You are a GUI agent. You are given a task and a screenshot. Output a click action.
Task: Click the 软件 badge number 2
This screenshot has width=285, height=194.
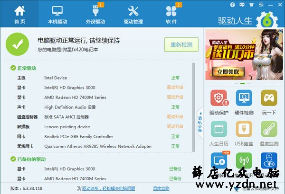(x=178, y=5)
